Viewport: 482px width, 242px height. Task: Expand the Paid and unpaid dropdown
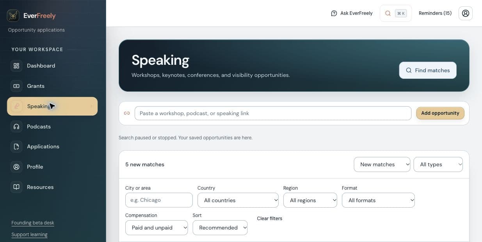click(x=157, y=228)
